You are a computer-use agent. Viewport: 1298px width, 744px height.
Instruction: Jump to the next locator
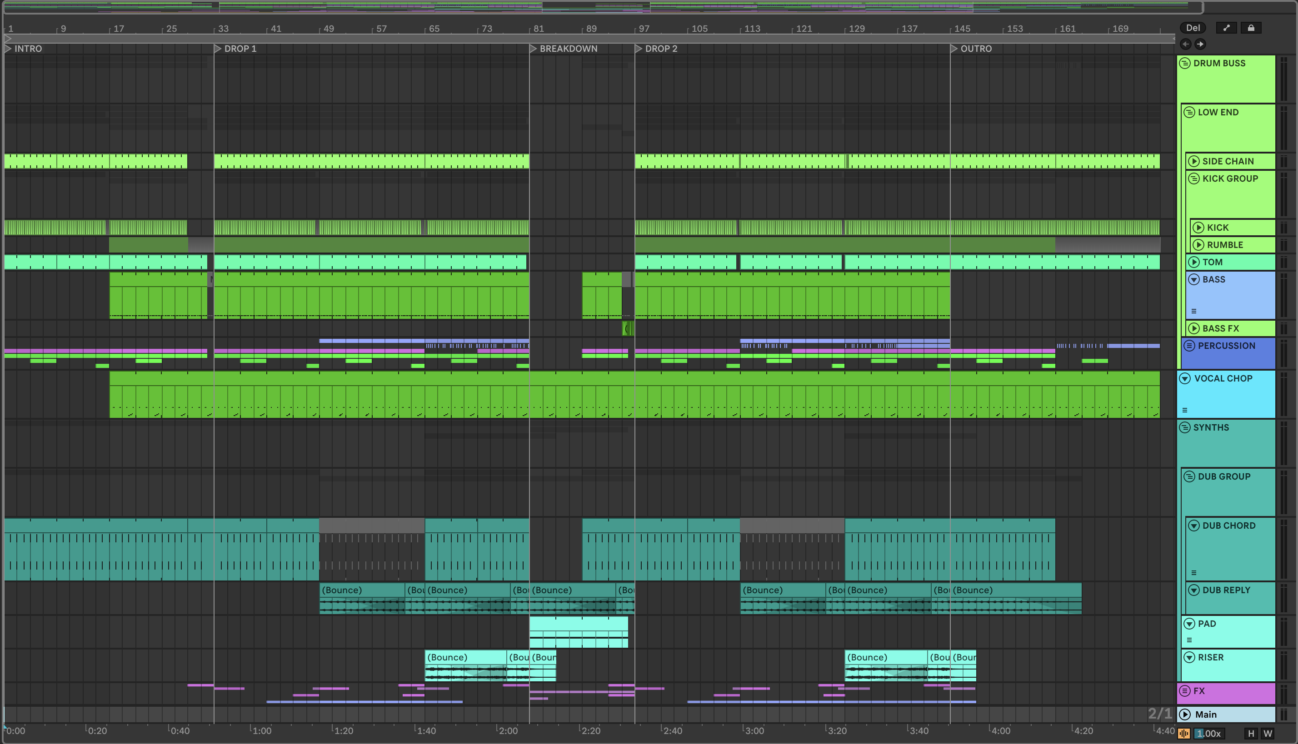pyautogui.click(x=1200, y=44)
